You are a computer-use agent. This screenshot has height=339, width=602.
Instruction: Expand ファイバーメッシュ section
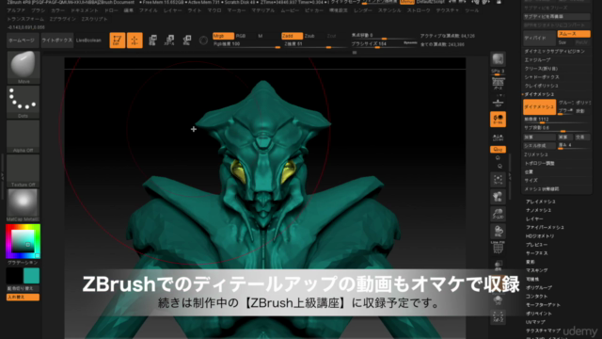(x=545, y=227)
